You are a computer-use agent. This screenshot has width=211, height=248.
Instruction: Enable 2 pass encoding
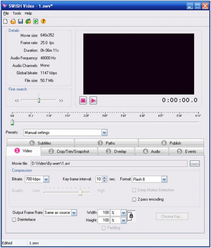(x=134, y=199)
